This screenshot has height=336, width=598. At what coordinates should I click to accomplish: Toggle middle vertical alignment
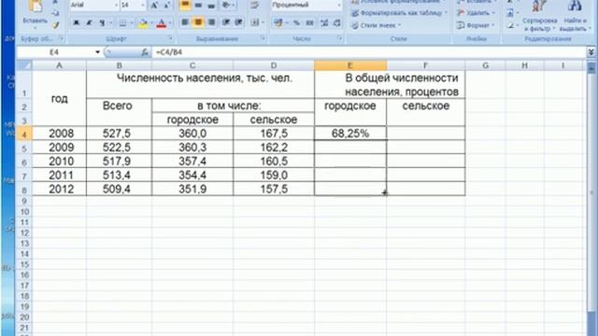click(198, 5)
